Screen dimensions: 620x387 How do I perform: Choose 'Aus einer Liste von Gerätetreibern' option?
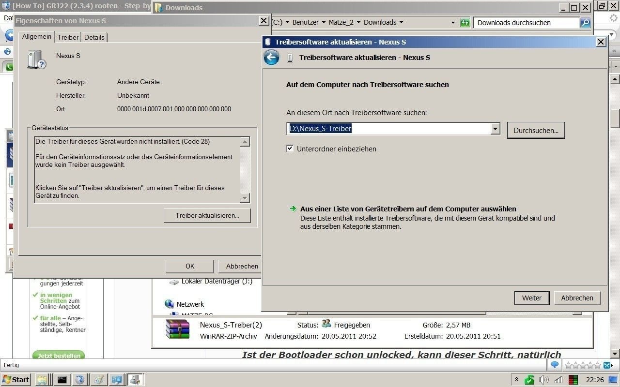coord(408,209)
